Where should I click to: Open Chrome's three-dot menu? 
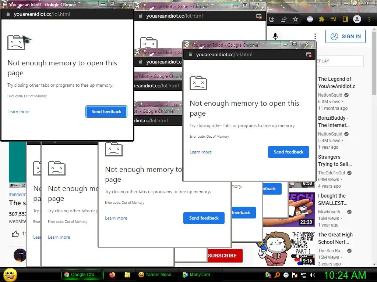pyautogui.click(x=369, y=19)
